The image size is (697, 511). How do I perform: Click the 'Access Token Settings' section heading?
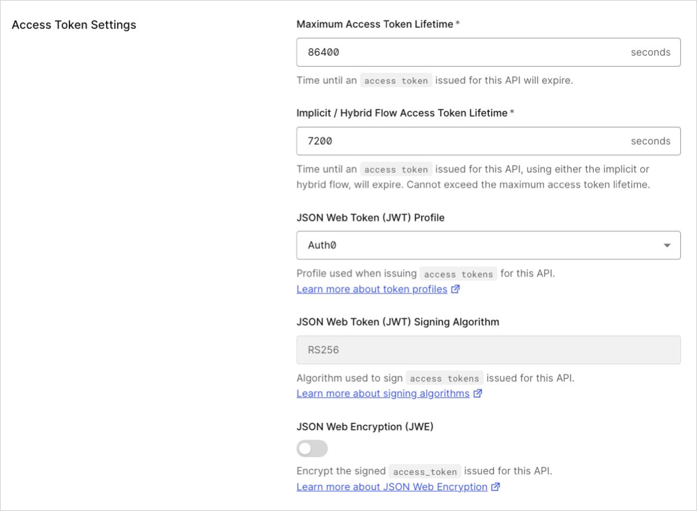[74, 25]
